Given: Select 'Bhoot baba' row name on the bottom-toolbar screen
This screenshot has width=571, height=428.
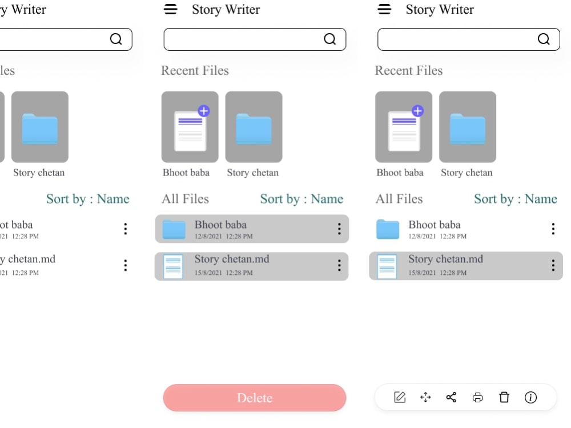Looking at the screenshot, I should [x=434, y=225].
